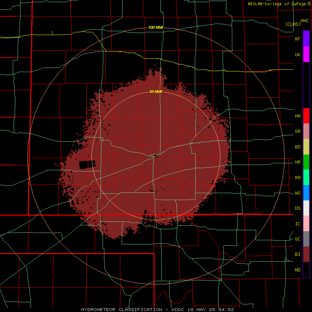Click the red HA legend swatch
312x312 pixels.
coord(306,116)
